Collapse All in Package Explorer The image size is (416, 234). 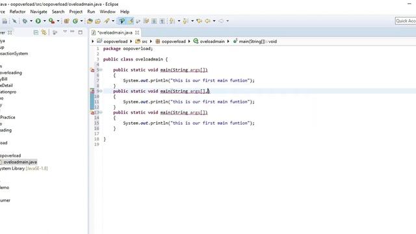[x=36, y=32]
